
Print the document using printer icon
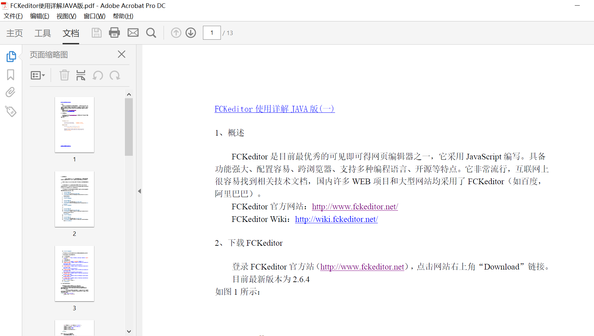point(114,33)
